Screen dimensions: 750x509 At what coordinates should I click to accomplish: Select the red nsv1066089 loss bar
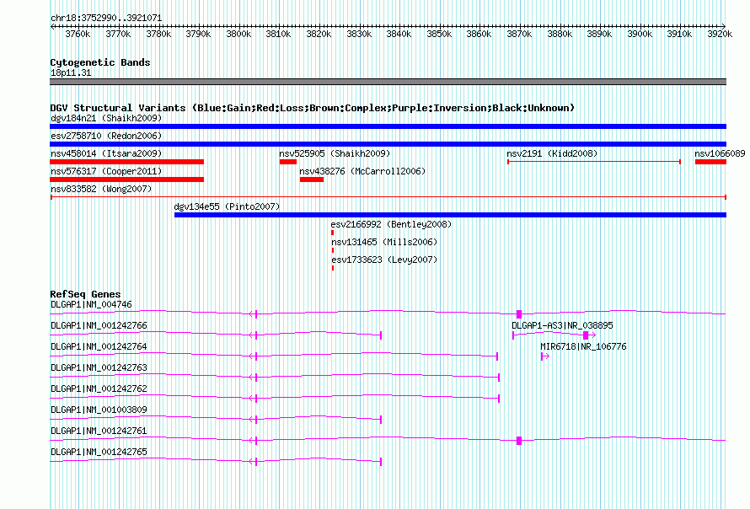coord(710,162)
